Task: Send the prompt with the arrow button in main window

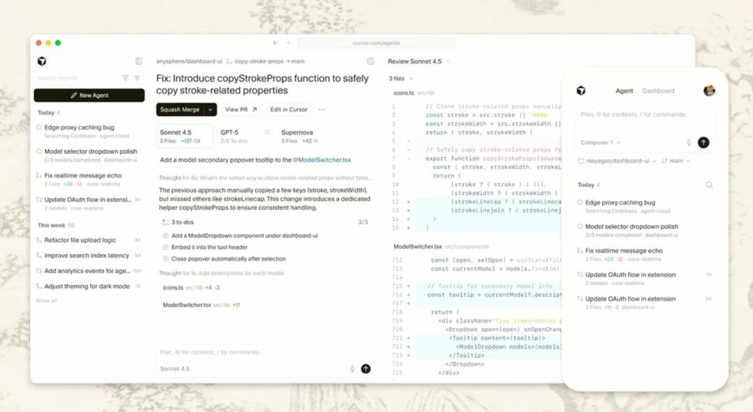Action: coord(365,369)
